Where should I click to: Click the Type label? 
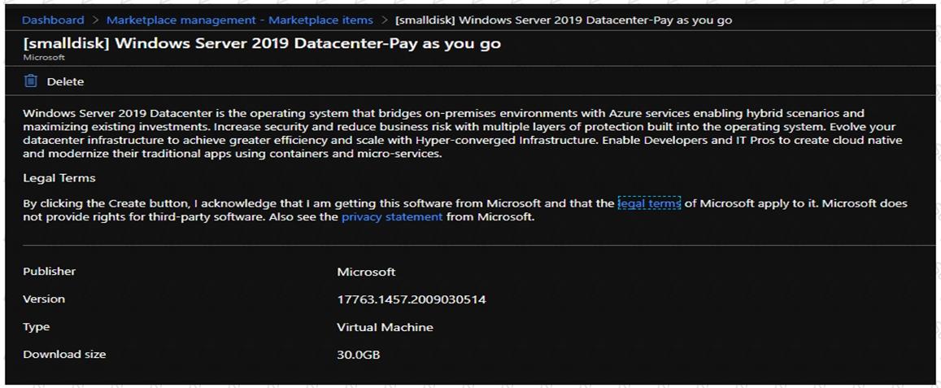tap(36, 327)
